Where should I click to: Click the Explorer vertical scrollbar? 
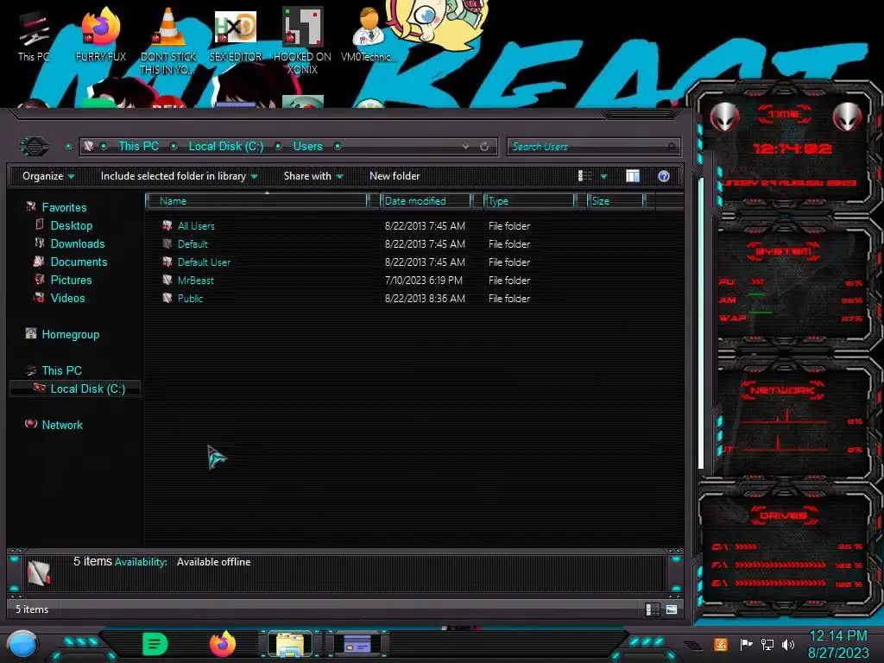(x=701, y=324)
